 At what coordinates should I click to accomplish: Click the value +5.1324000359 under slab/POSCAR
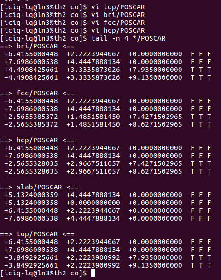(31, 195)
